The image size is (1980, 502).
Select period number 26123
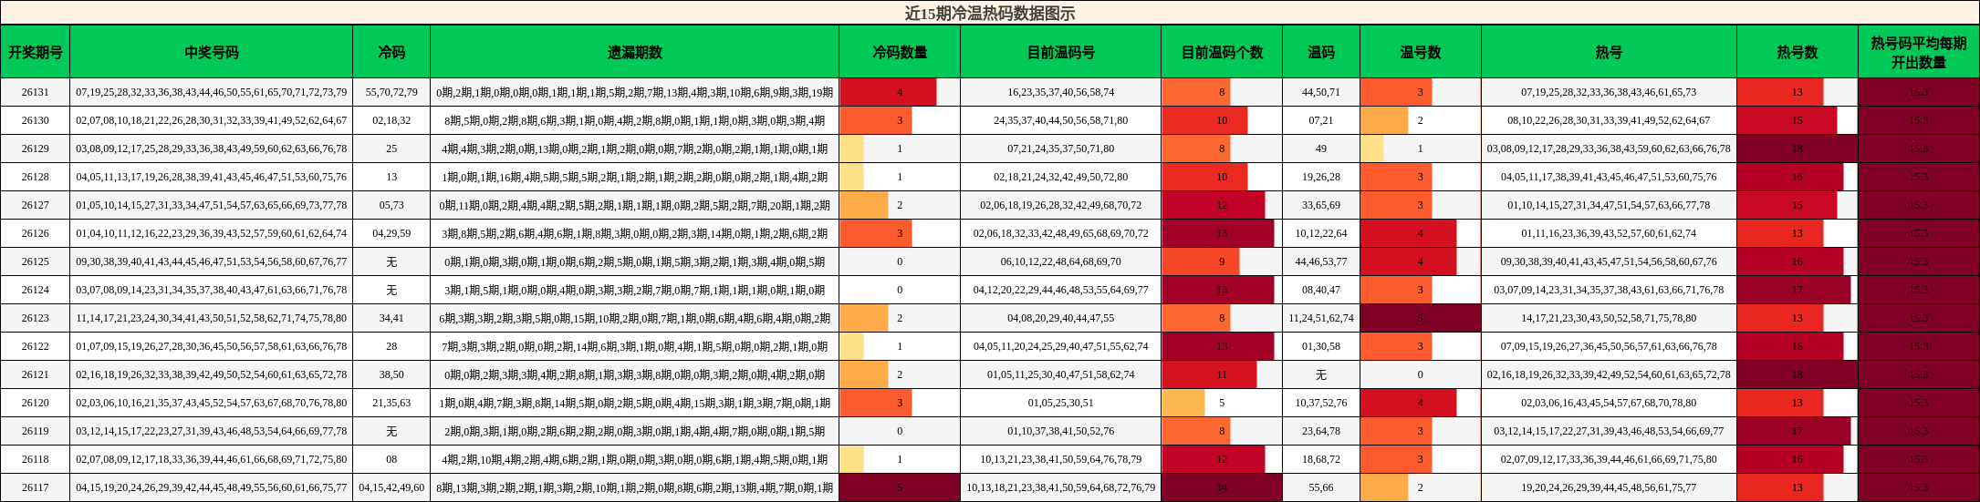[35, 318]
